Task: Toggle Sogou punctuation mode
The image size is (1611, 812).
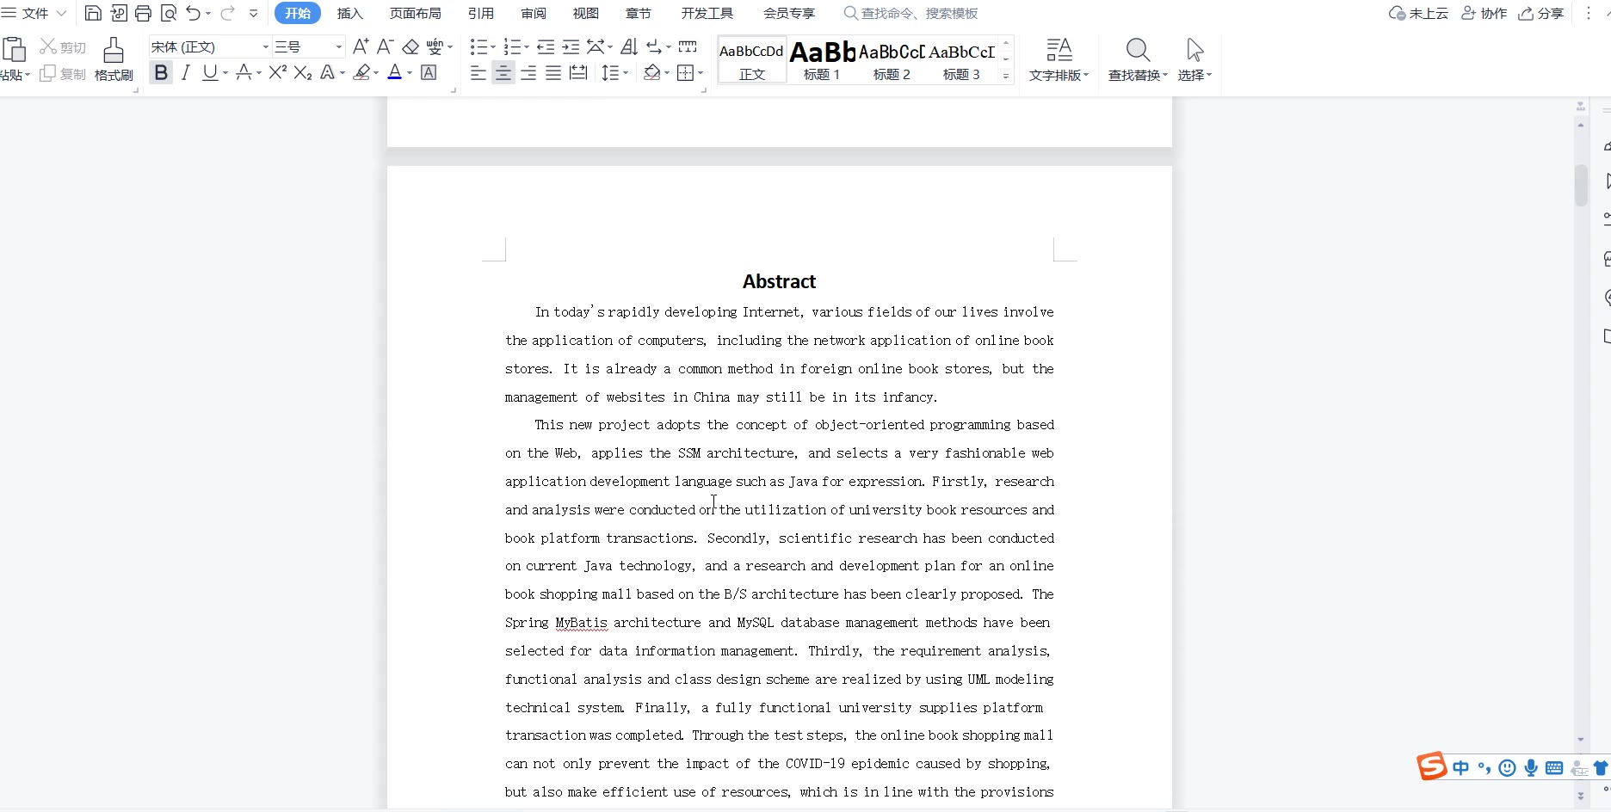Action: point(1484,768)
